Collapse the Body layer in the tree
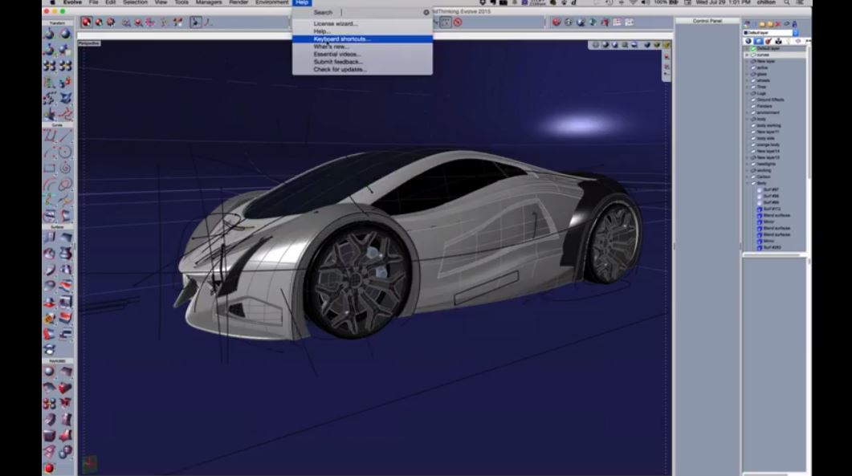This screenshot has height=476, width=852. (x=748, y=183)
